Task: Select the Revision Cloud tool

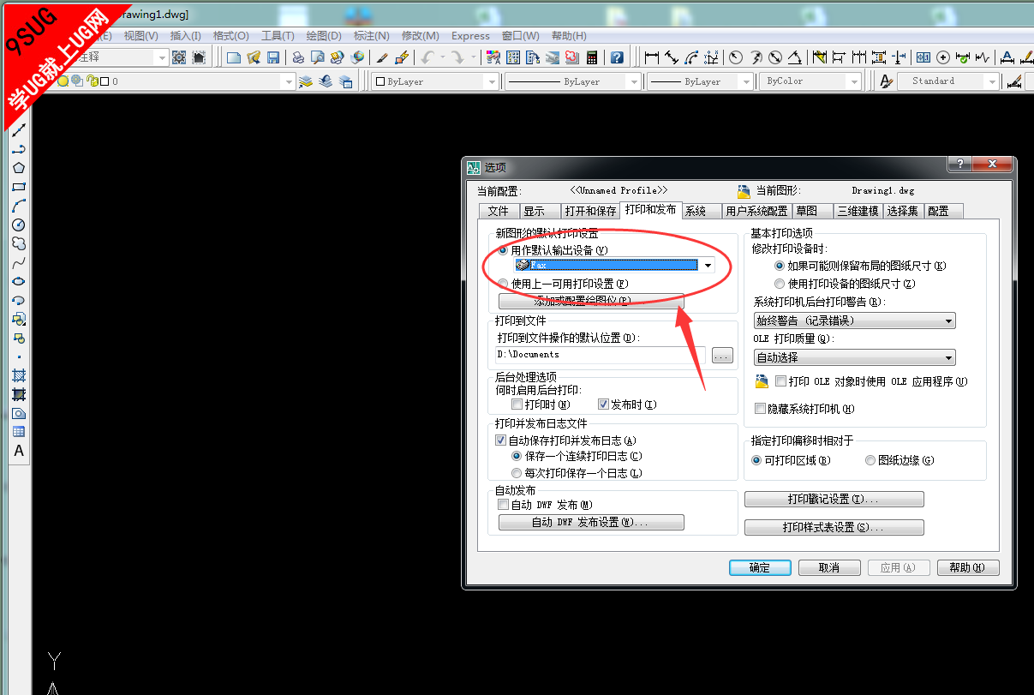Action: [19, 243]
